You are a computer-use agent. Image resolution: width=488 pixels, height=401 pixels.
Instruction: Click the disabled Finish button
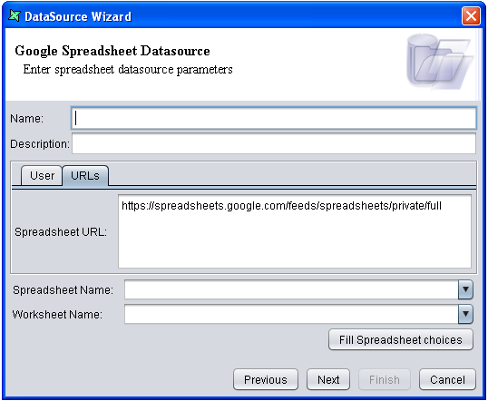pos(385,379)
